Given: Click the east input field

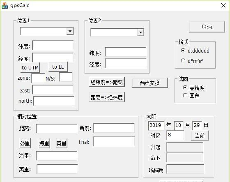Looking at the screenshot, I should [53, 90].
